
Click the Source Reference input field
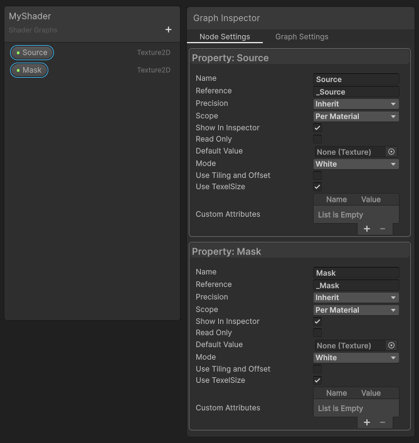pos(356,92)
